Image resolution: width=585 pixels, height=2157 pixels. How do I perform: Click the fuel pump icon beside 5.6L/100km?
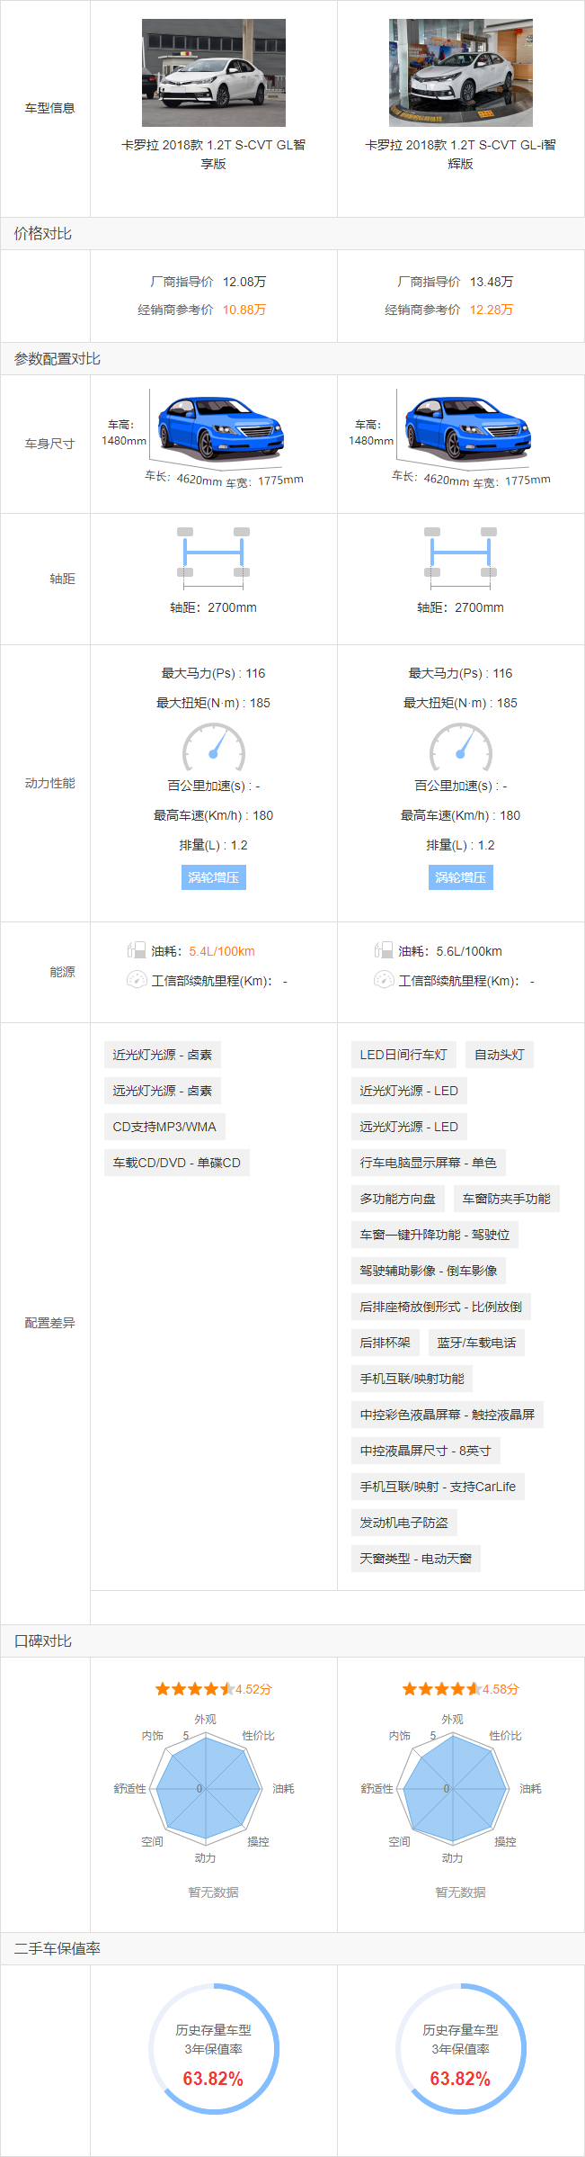384,950
